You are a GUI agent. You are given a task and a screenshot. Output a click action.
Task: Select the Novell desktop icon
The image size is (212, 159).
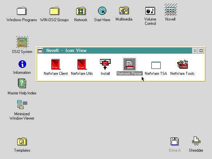coord(170,11)
